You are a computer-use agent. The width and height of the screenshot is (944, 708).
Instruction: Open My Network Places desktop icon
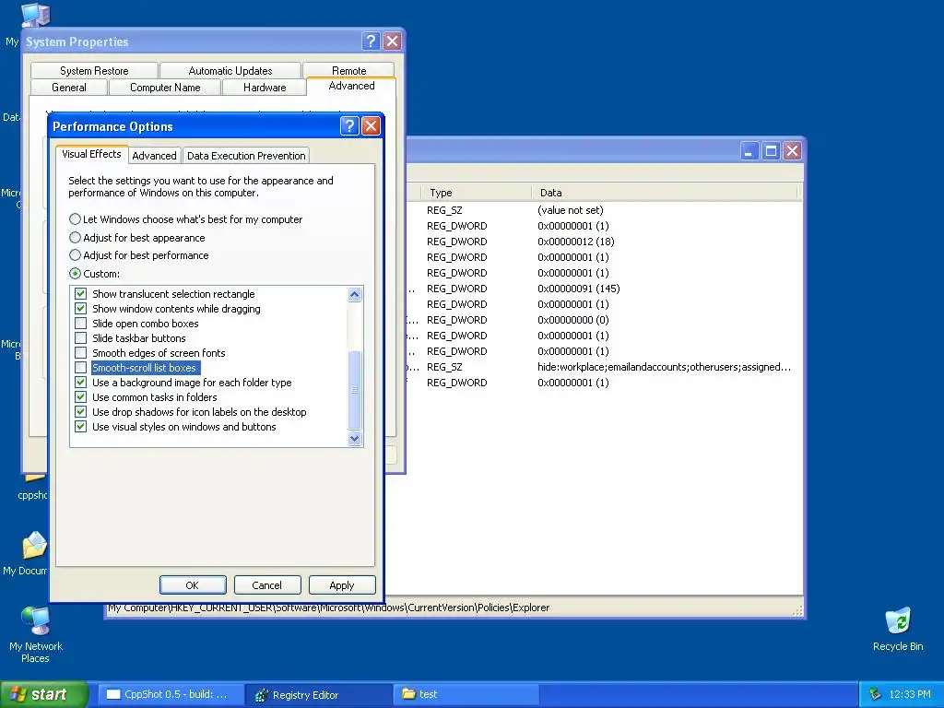click(36, 633)
